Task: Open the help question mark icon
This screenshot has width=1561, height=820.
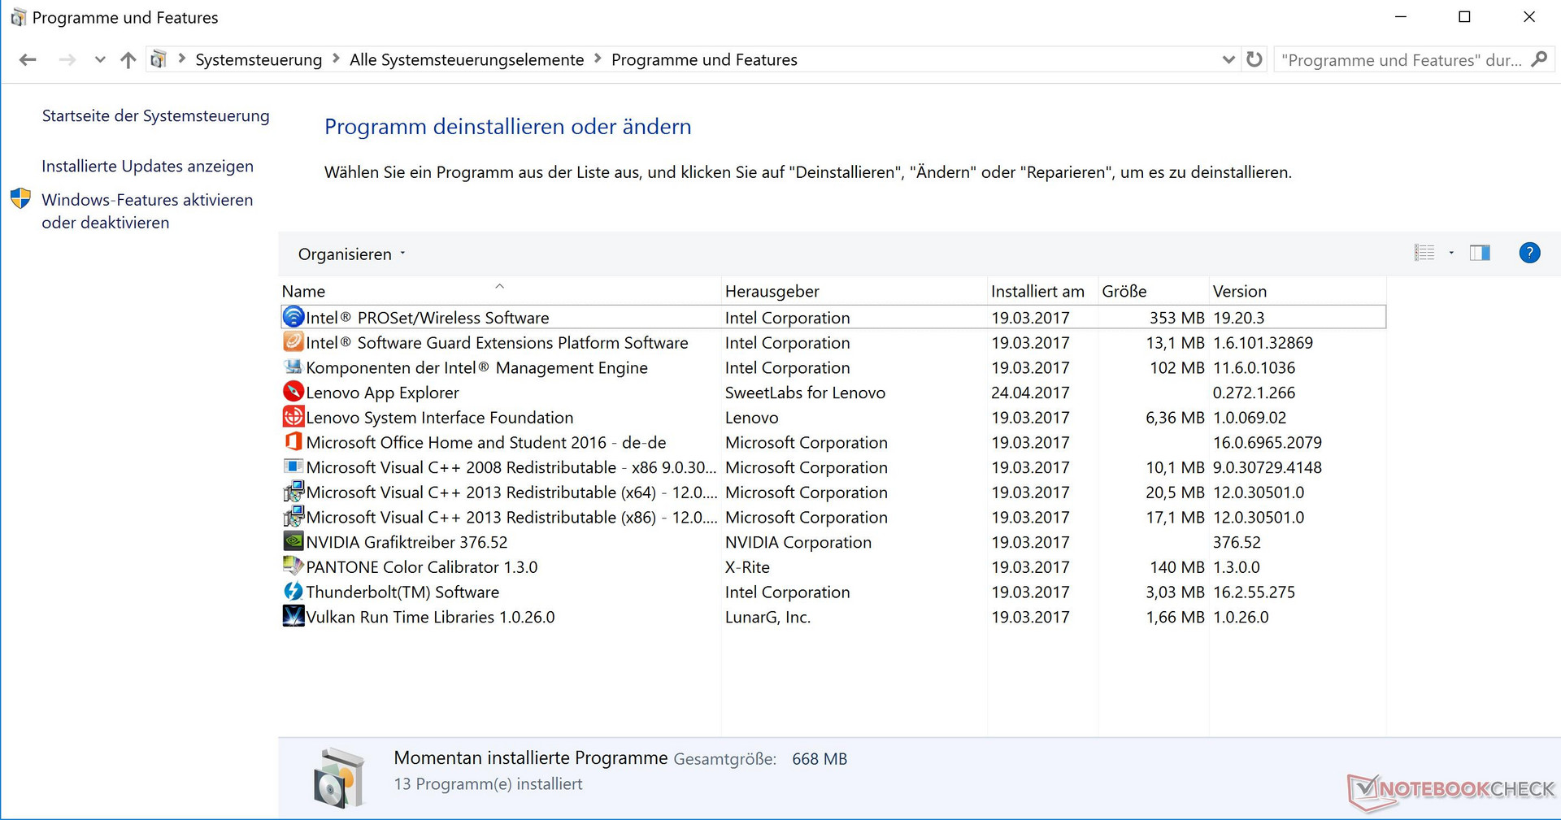Action: point(1528,253)
